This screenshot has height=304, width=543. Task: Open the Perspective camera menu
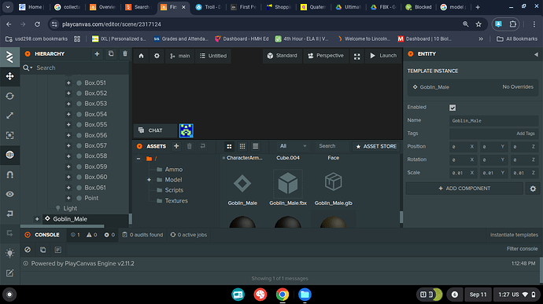click(326, 56)
